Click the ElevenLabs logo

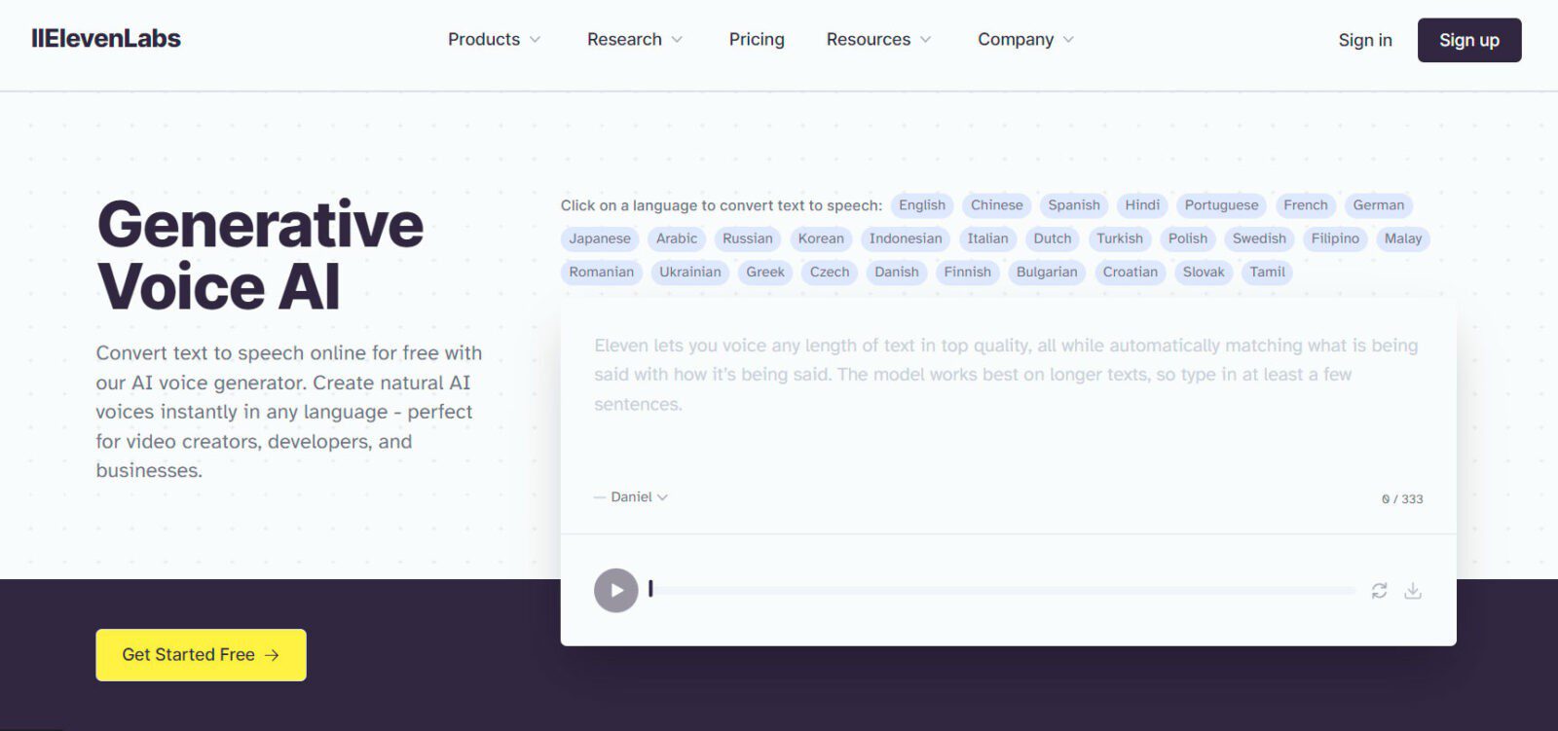105,38
